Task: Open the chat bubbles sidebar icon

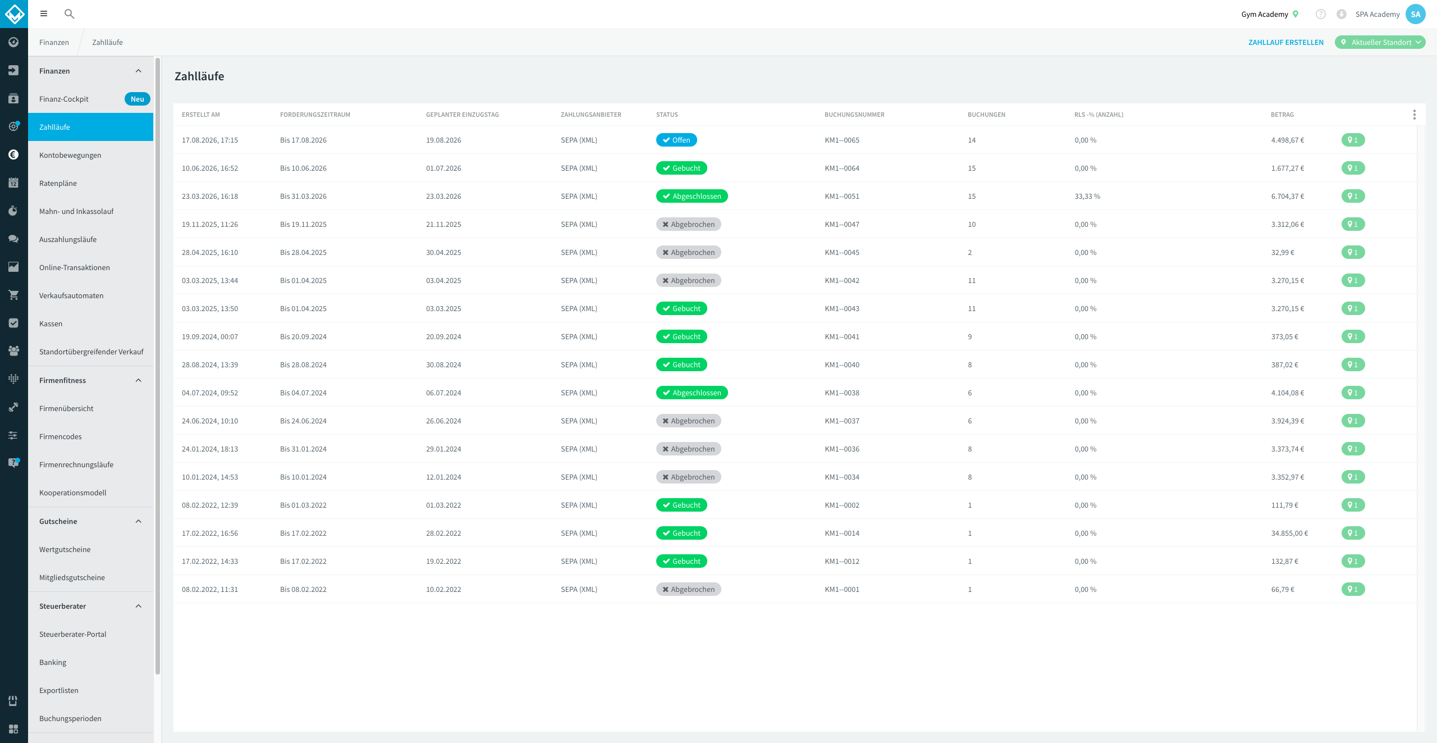Action: pyautogui.click(x=13, y=239)
